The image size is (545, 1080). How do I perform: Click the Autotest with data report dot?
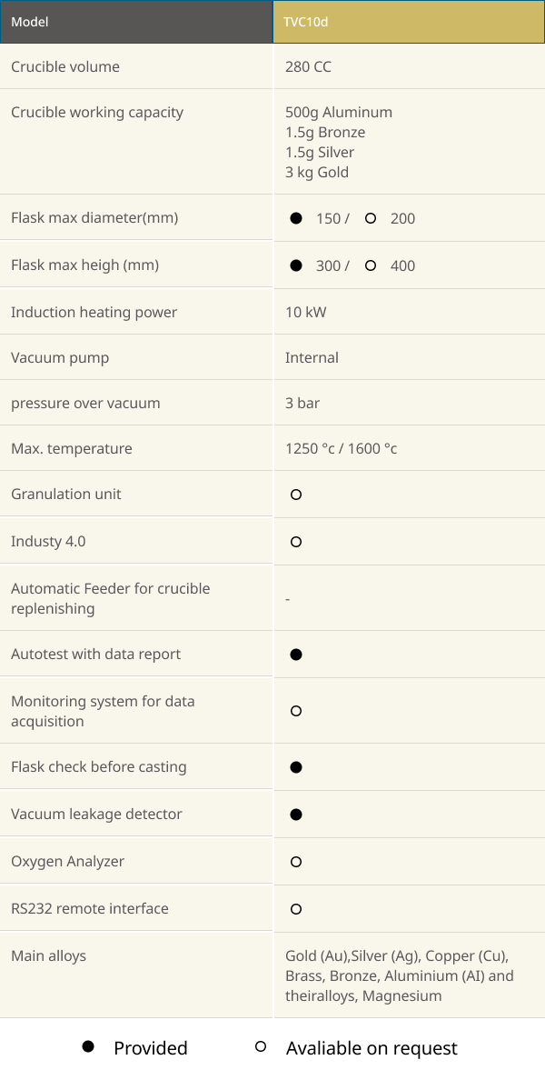pyautogui.click(x=296, y=655)
